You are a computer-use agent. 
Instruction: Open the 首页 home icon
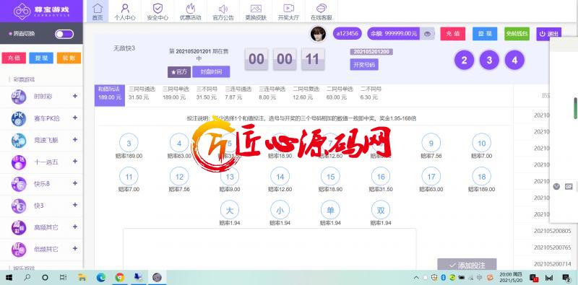(x=98, y=9)
